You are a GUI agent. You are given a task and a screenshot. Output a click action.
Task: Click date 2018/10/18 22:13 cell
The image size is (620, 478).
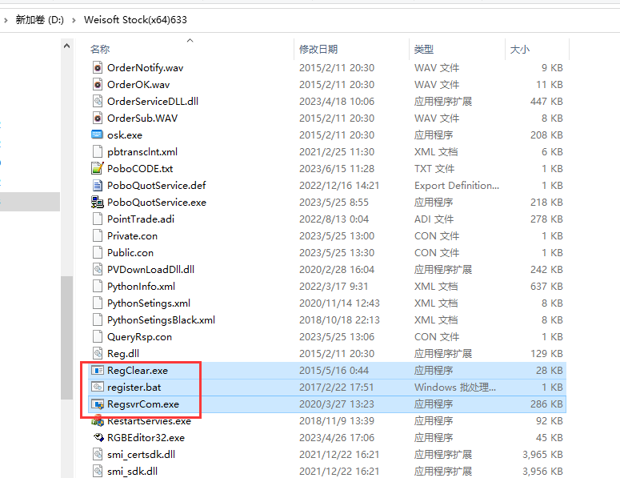(x=339, y=320)
